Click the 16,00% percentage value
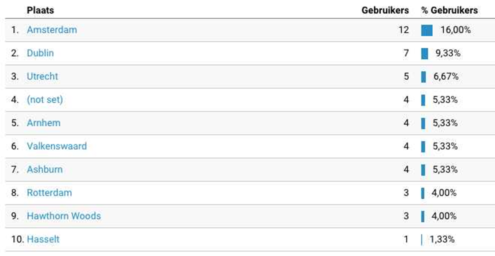495x256 pixels. tap(455, 30)
